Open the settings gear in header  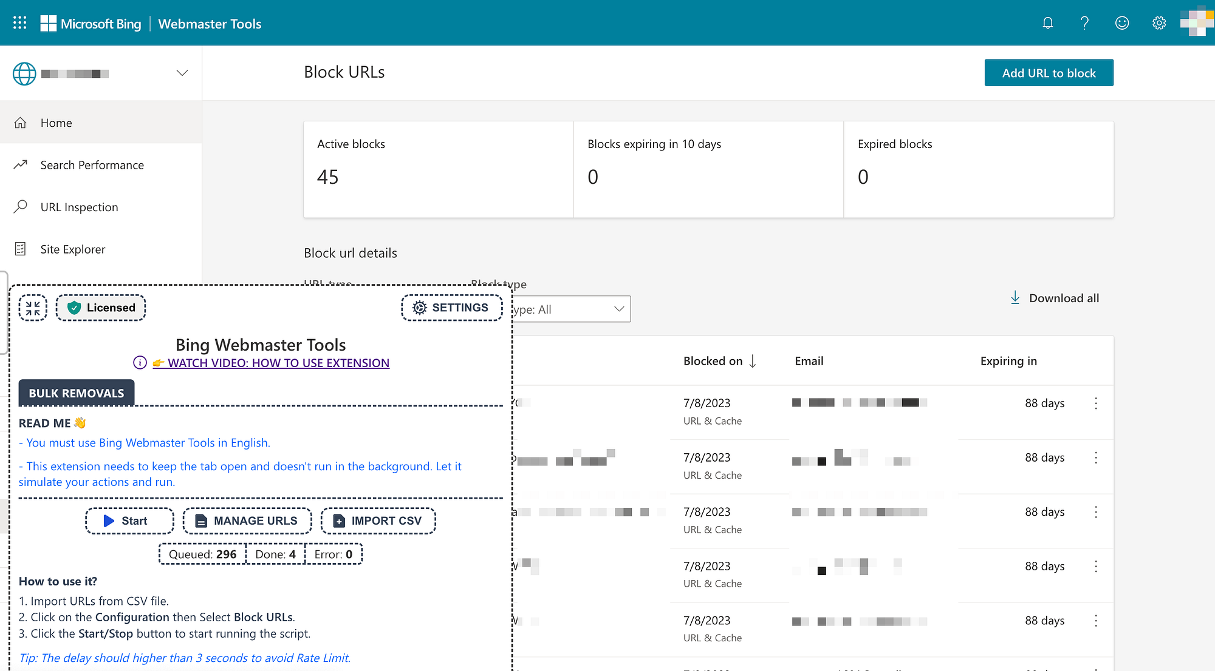1159,23
